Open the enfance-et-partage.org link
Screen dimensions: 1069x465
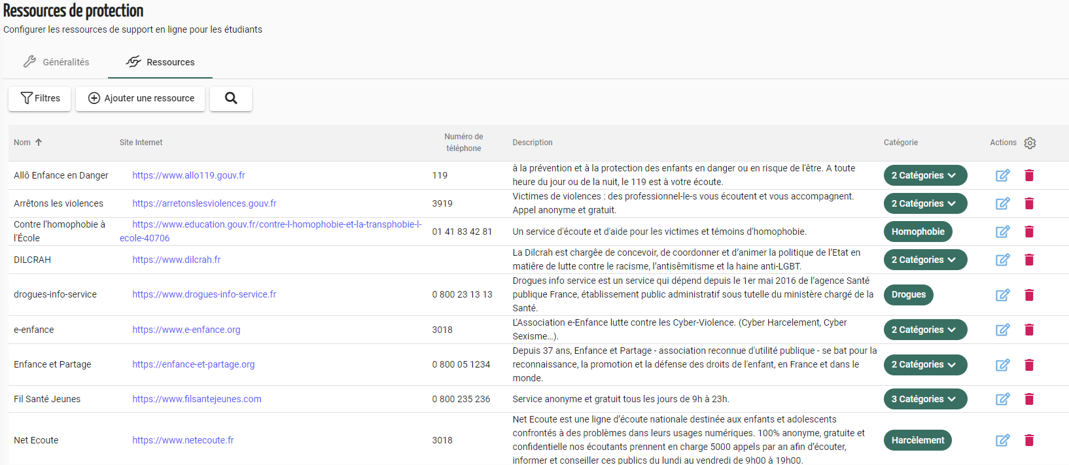coord(194,364)
